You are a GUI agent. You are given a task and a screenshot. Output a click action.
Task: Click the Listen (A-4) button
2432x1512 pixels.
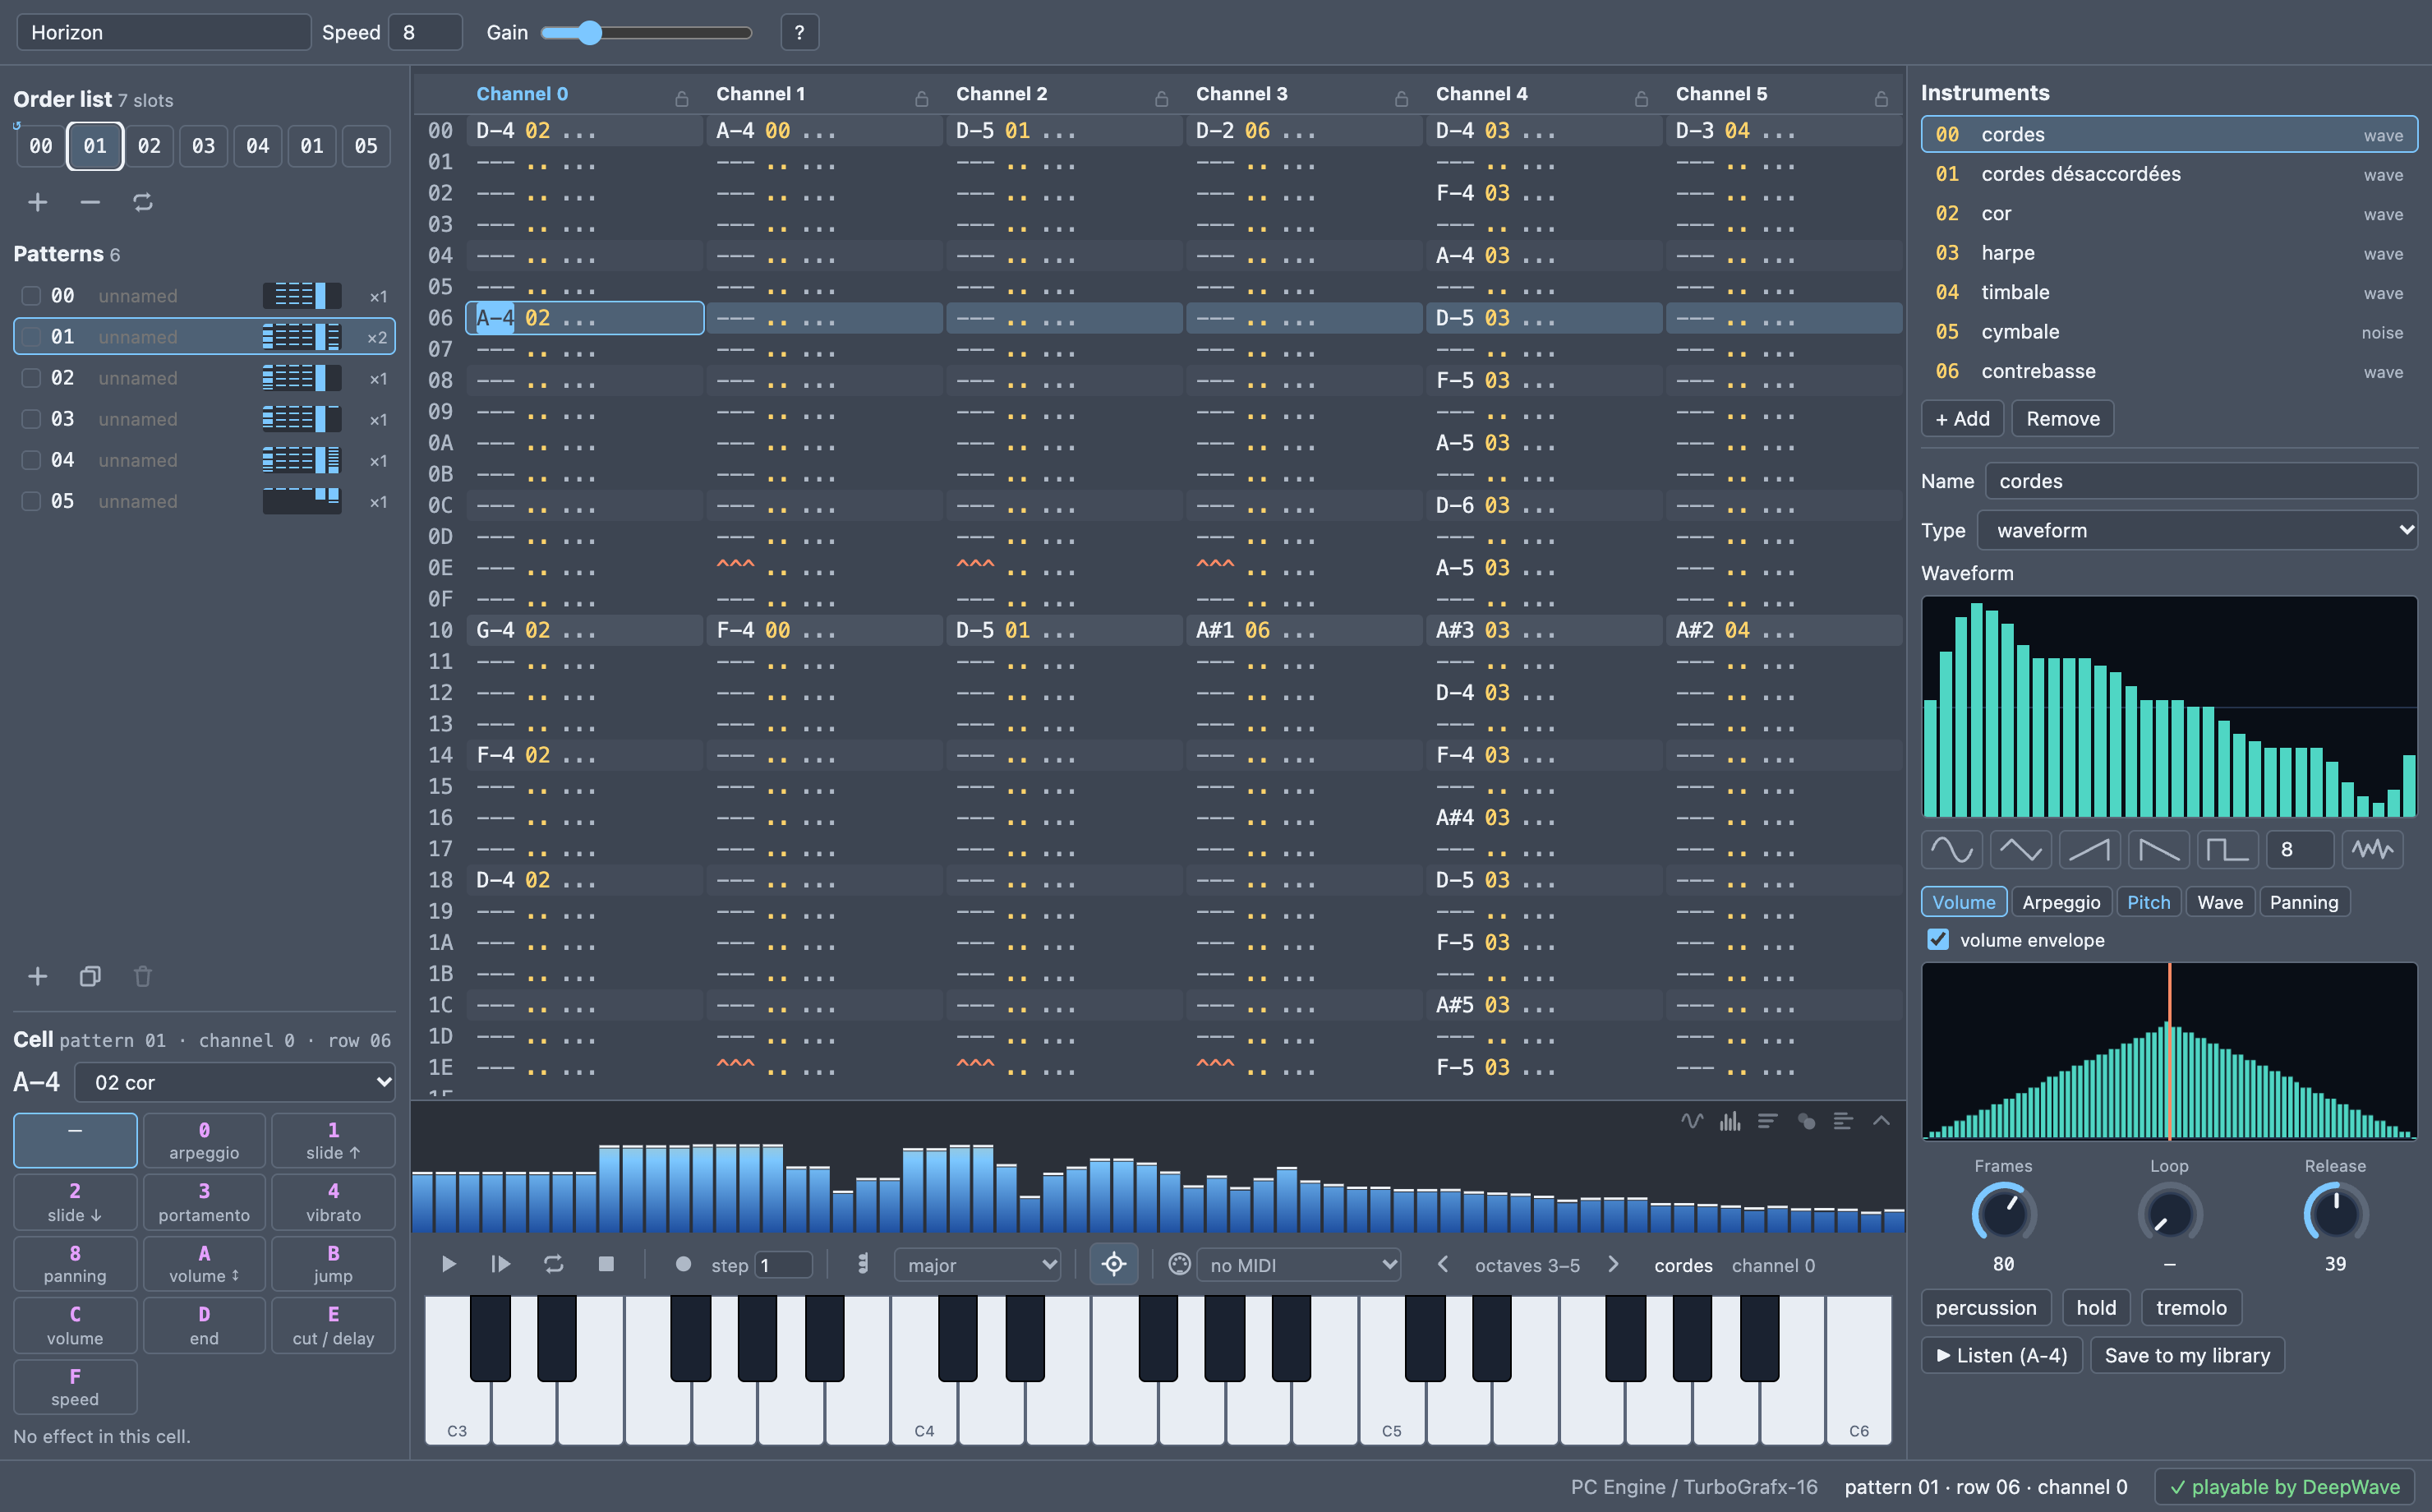[x=2001, y=1356]
